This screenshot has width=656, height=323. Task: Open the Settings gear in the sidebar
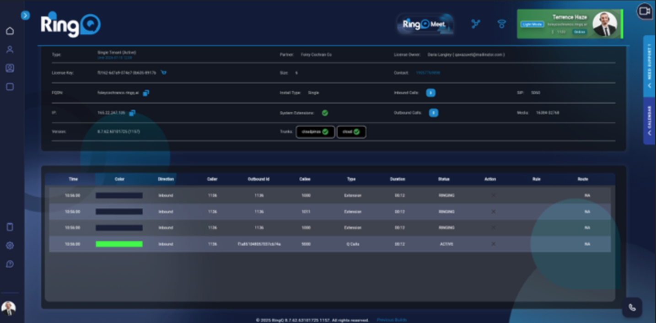10,245
